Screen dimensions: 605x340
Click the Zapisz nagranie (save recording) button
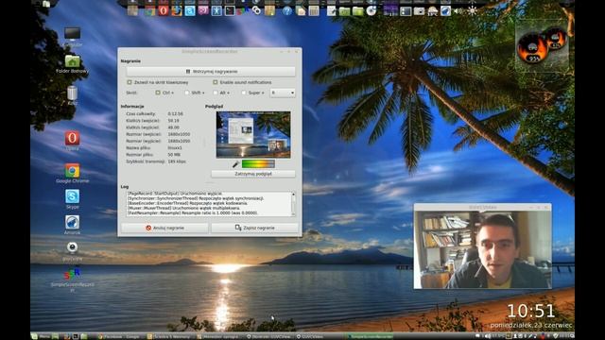(254, 228)
